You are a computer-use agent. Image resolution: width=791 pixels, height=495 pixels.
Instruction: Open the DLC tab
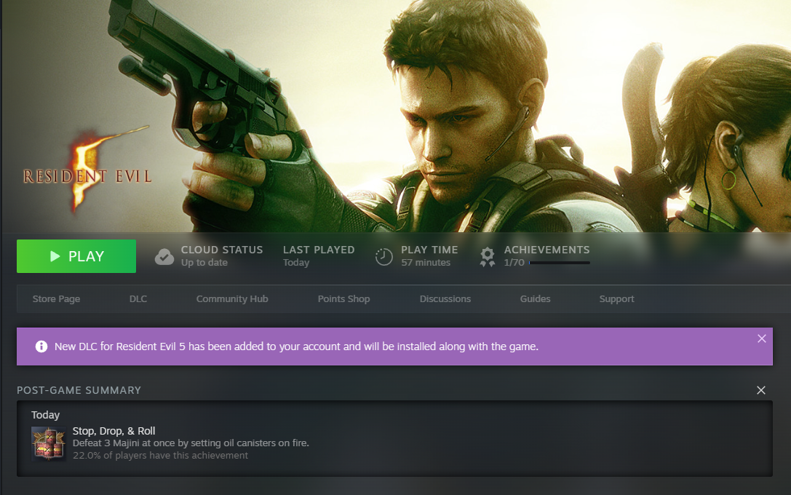[138, 298]
